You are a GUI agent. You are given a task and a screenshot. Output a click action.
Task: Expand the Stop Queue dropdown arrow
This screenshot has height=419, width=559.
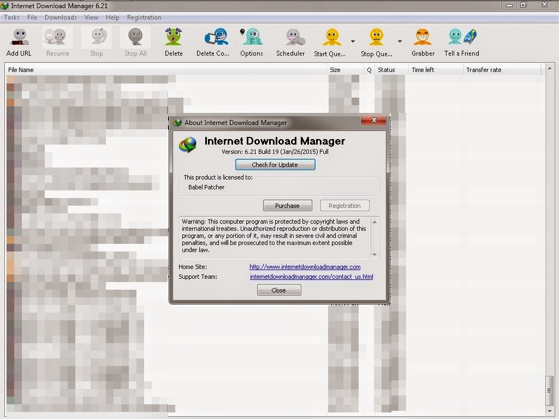(x=400, y=41)
